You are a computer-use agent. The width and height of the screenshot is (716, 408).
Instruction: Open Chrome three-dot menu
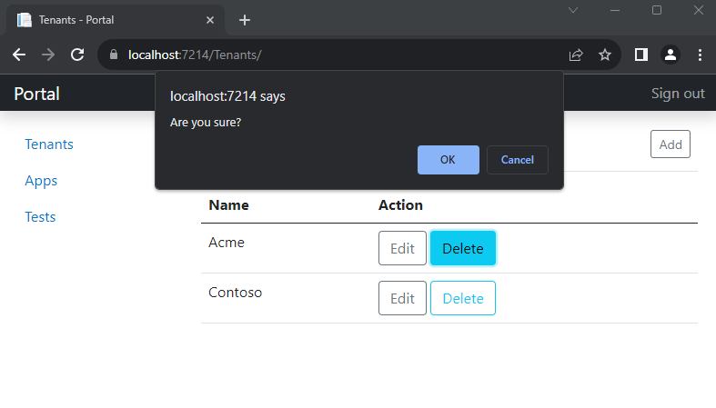pyautogui.click(x=700, y=55)
